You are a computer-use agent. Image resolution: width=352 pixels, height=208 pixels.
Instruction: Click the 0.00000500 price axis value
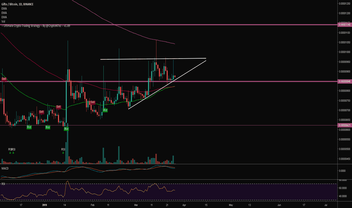[x=344, y=149]
